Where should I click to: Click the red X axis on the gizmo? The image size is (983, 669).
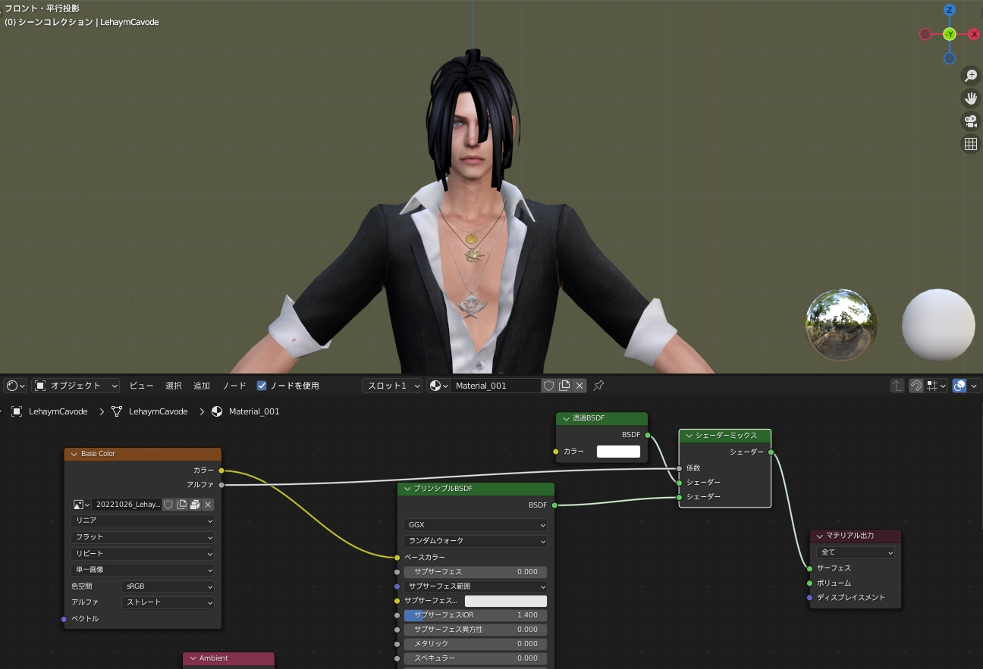[975, 34]
